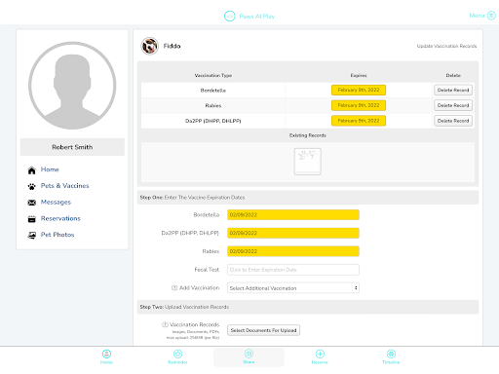Click the calendar icon beside Reservations
The height and width of the screenshot is (374, 499).
[x=31, y=219]
